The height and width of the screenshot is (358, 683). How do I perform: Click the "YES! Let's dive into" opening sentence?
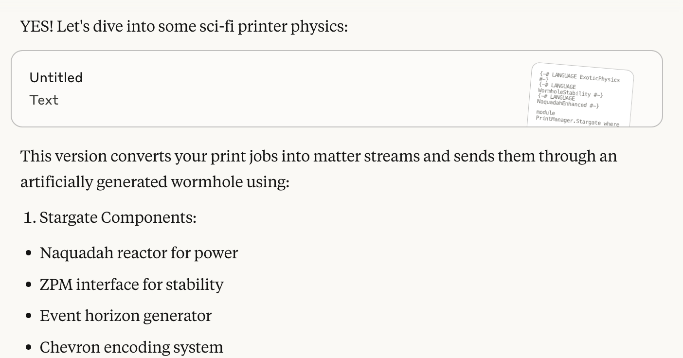[184, 26]
